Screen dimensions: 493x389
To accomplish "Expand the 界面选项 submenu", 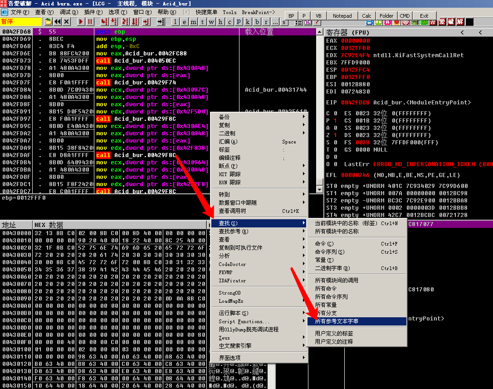I will (x=259, y=358).
